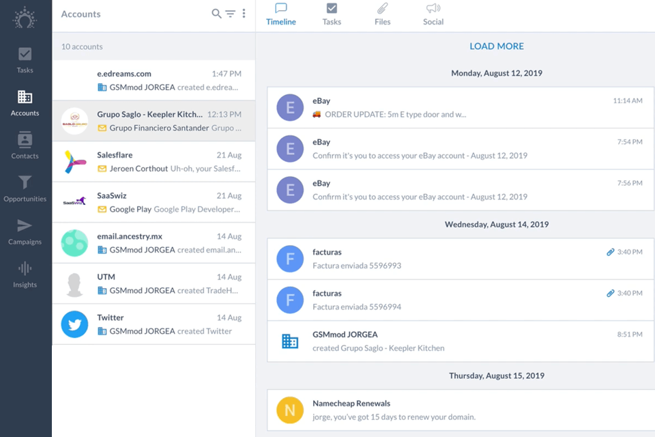The height and width of the screenshot is (437, 655).
Task: Open eBay ORDER UPDATE email at 11:14 AM
Action: [x=461, y=107]
